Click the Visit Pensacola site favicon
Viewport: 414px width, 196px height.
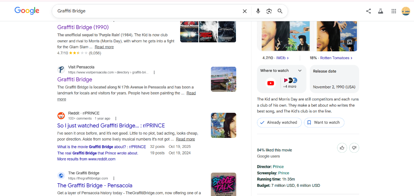[x=61, y=70]
